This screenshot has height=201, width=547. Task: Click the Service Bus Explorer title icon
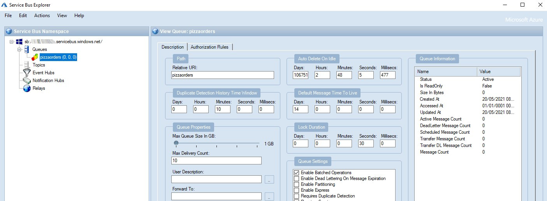point(5,5)
